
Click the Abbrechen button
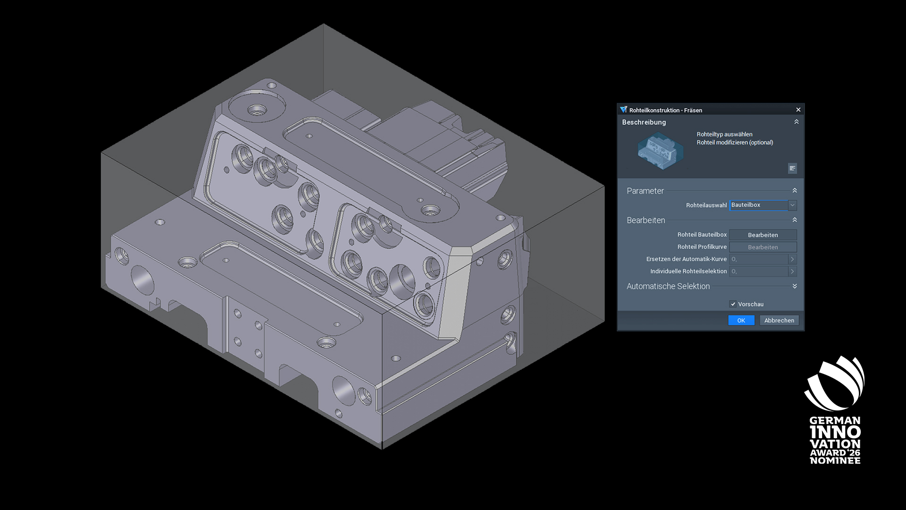click(779, 320)
